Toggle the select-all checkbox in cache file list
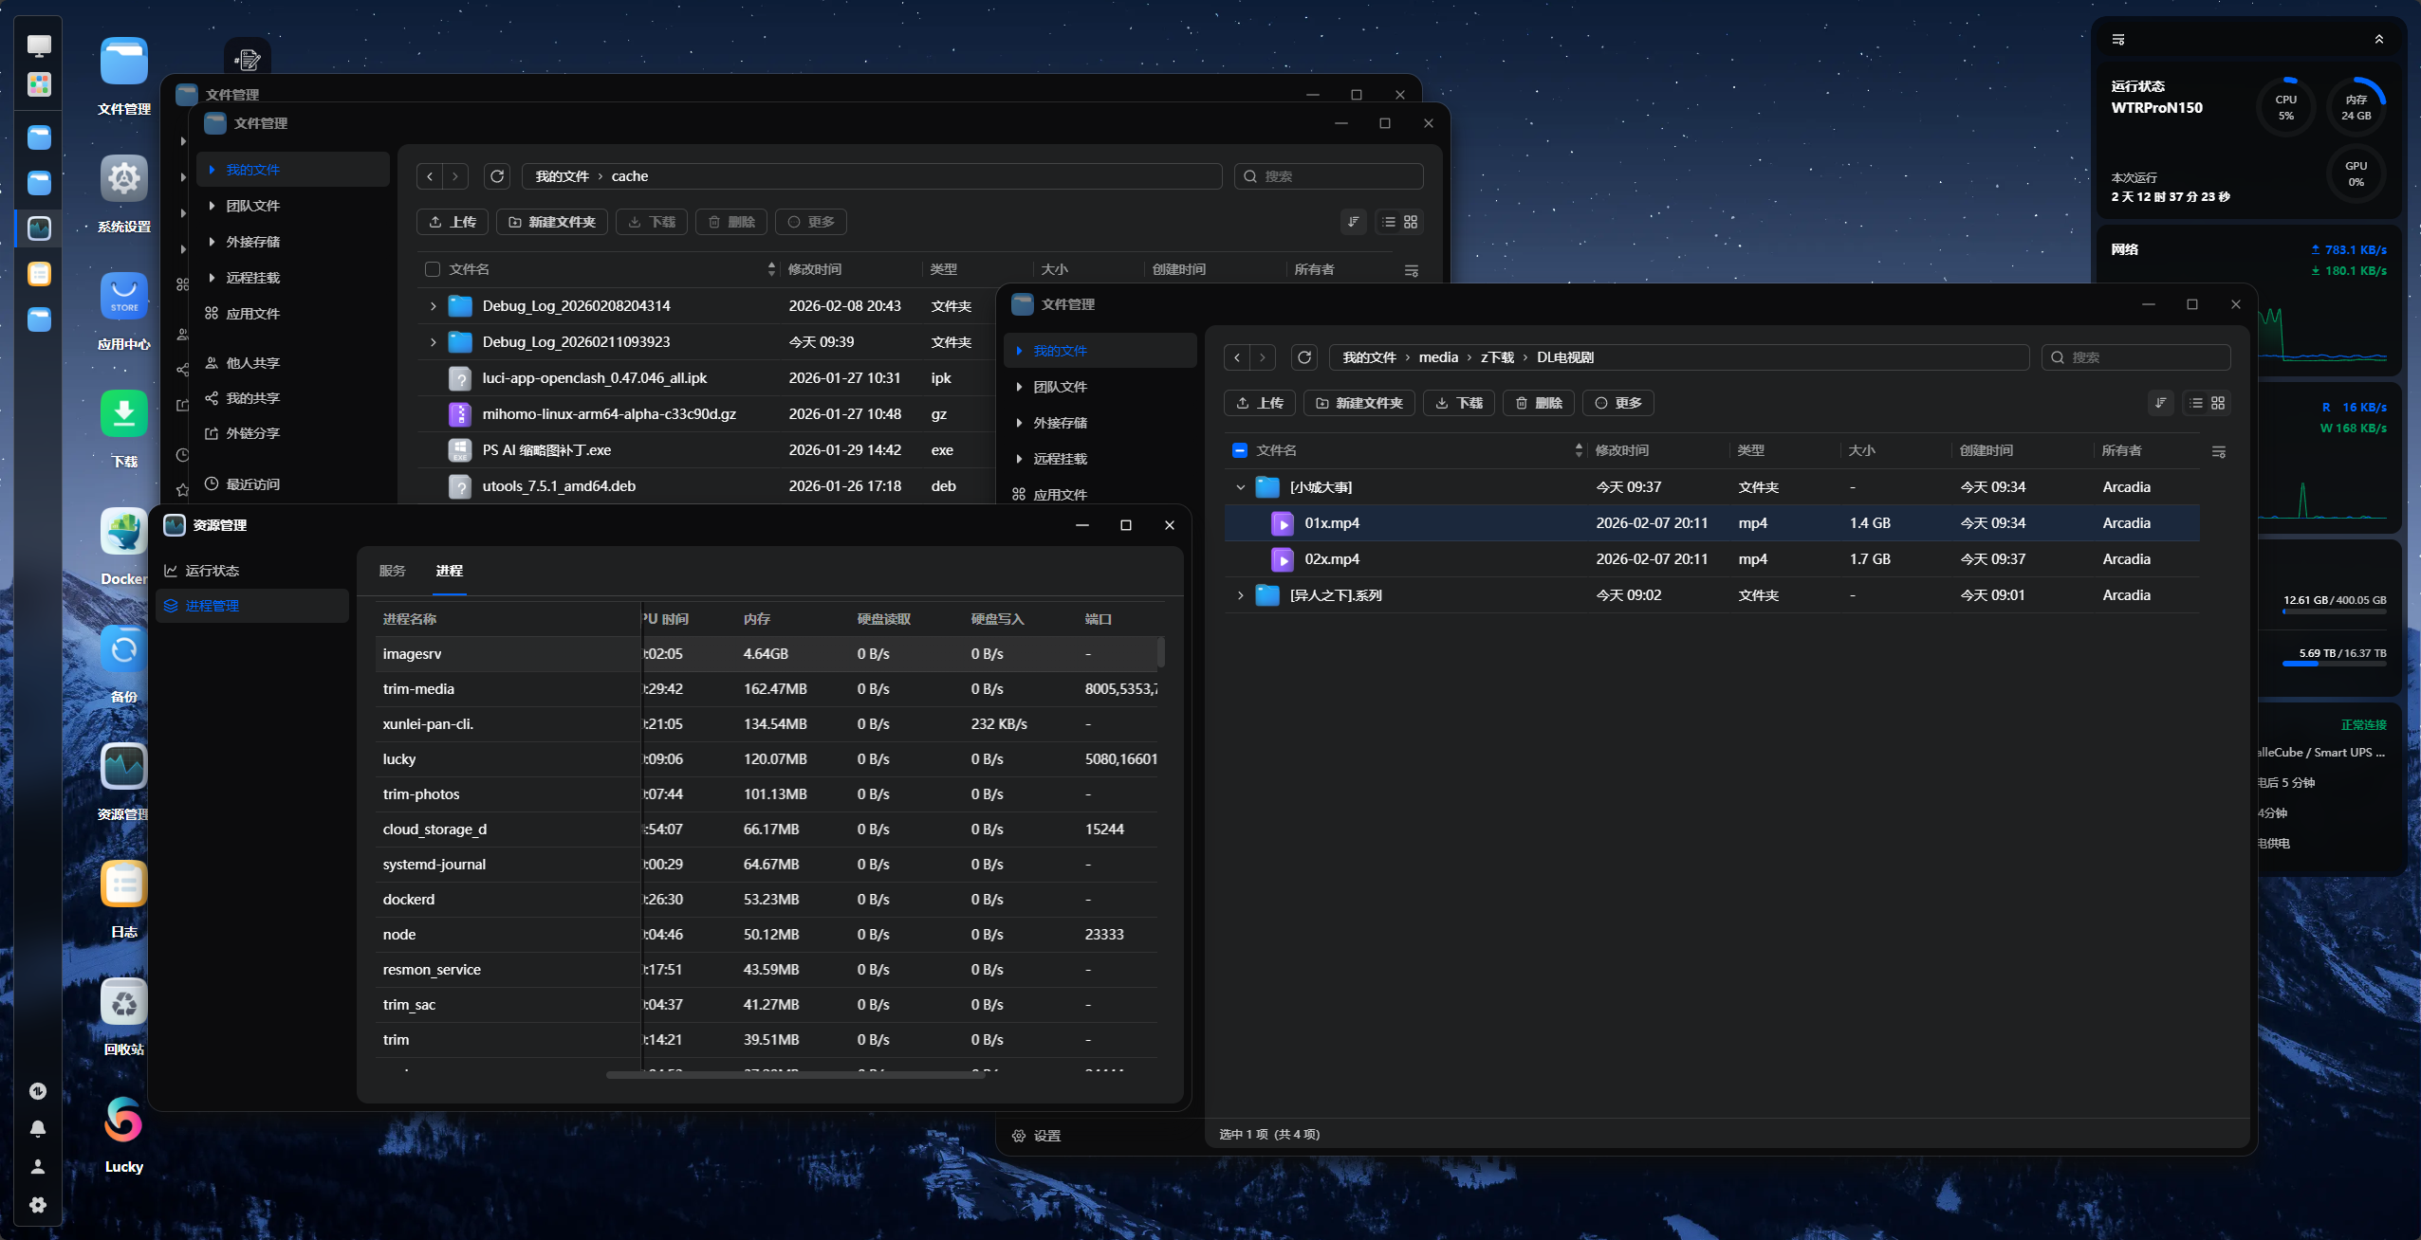The height and width of the screenshot is (1240, 2421). pos(433,269)
